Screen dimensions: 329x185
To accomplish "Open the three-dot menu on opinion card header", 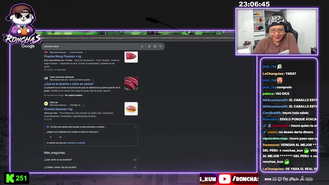I will pos(107,127).
